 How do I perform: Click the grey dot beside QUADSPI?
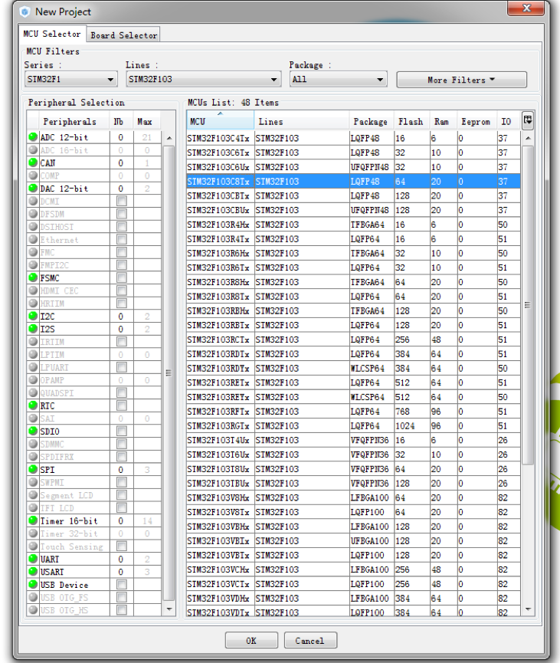point(32,392)
